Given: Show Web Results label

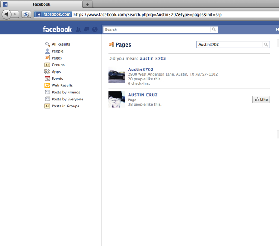Looking at the screenshot, I should 62,86.
